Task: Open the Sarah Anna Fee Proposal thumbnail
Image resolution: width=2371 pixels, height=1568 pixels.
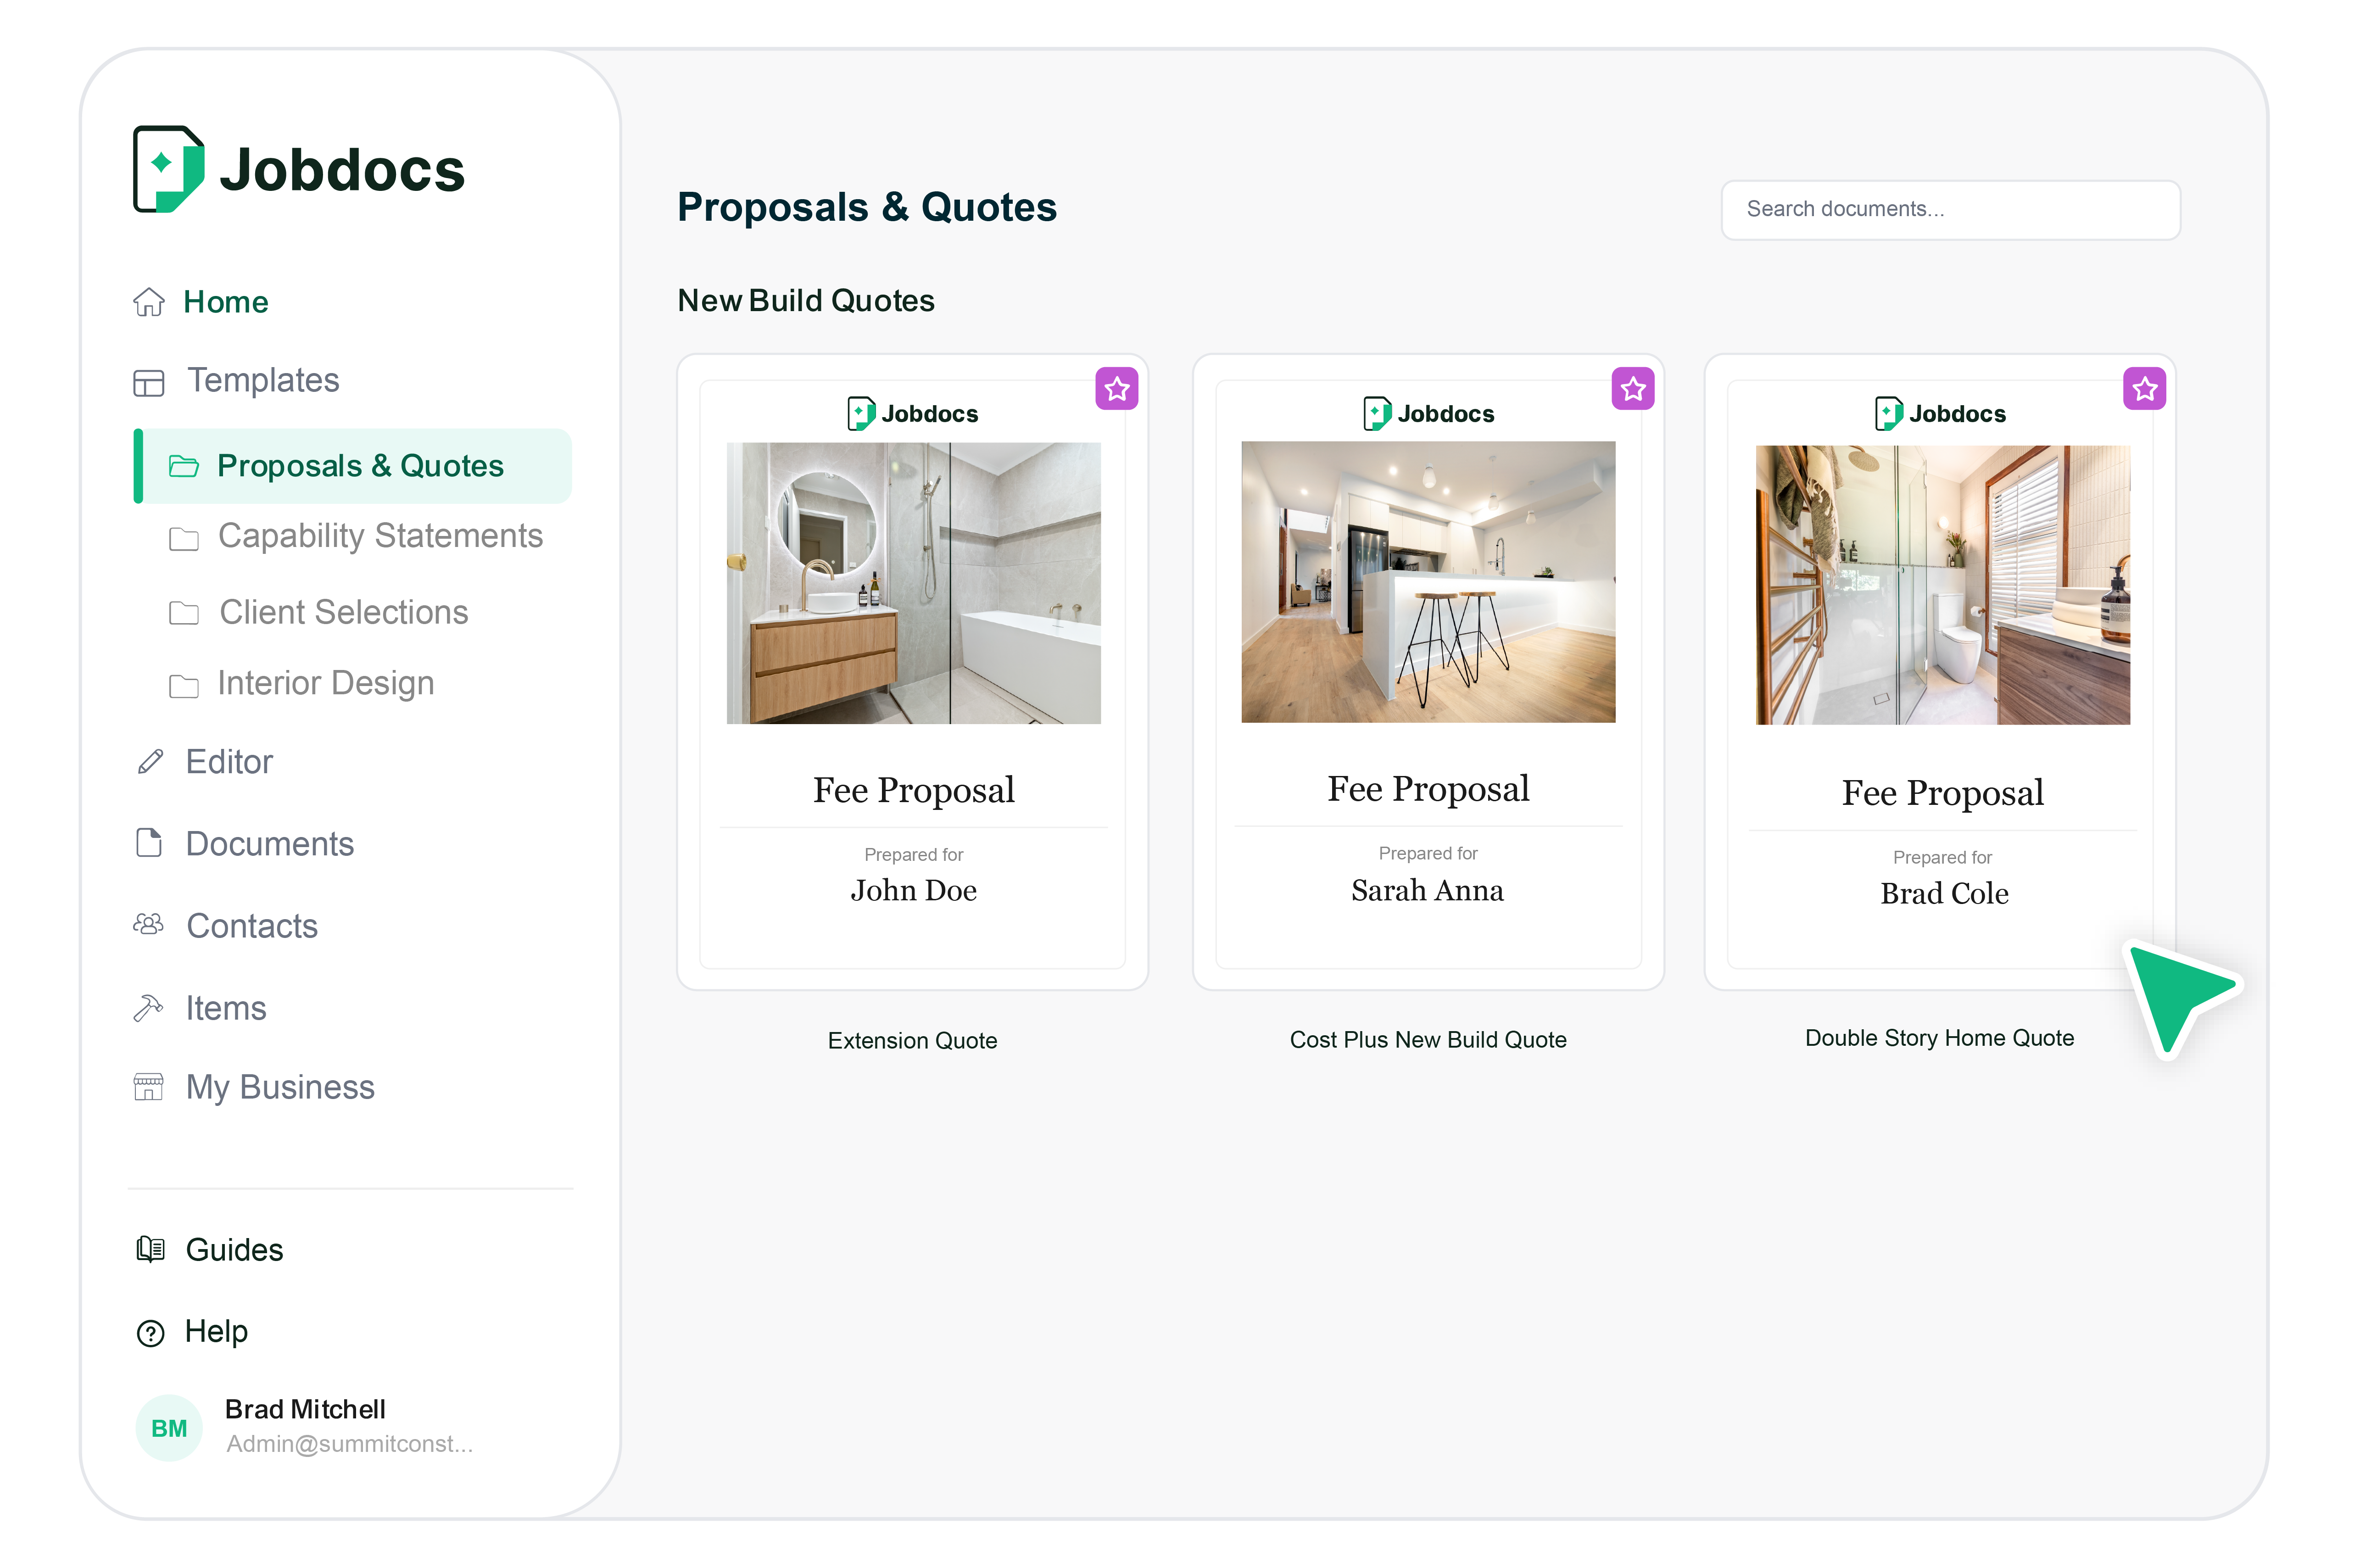Action: coord(1427,670)
